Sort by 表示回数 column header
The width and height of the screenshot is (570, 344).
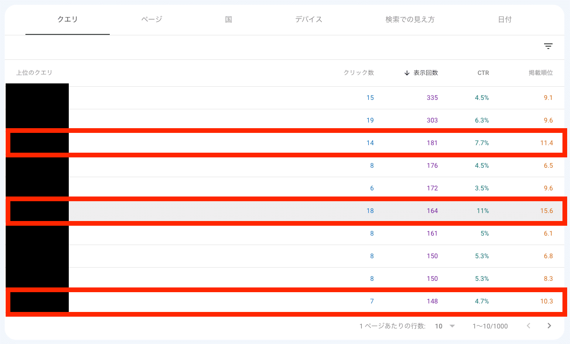(x=426, y=73)
